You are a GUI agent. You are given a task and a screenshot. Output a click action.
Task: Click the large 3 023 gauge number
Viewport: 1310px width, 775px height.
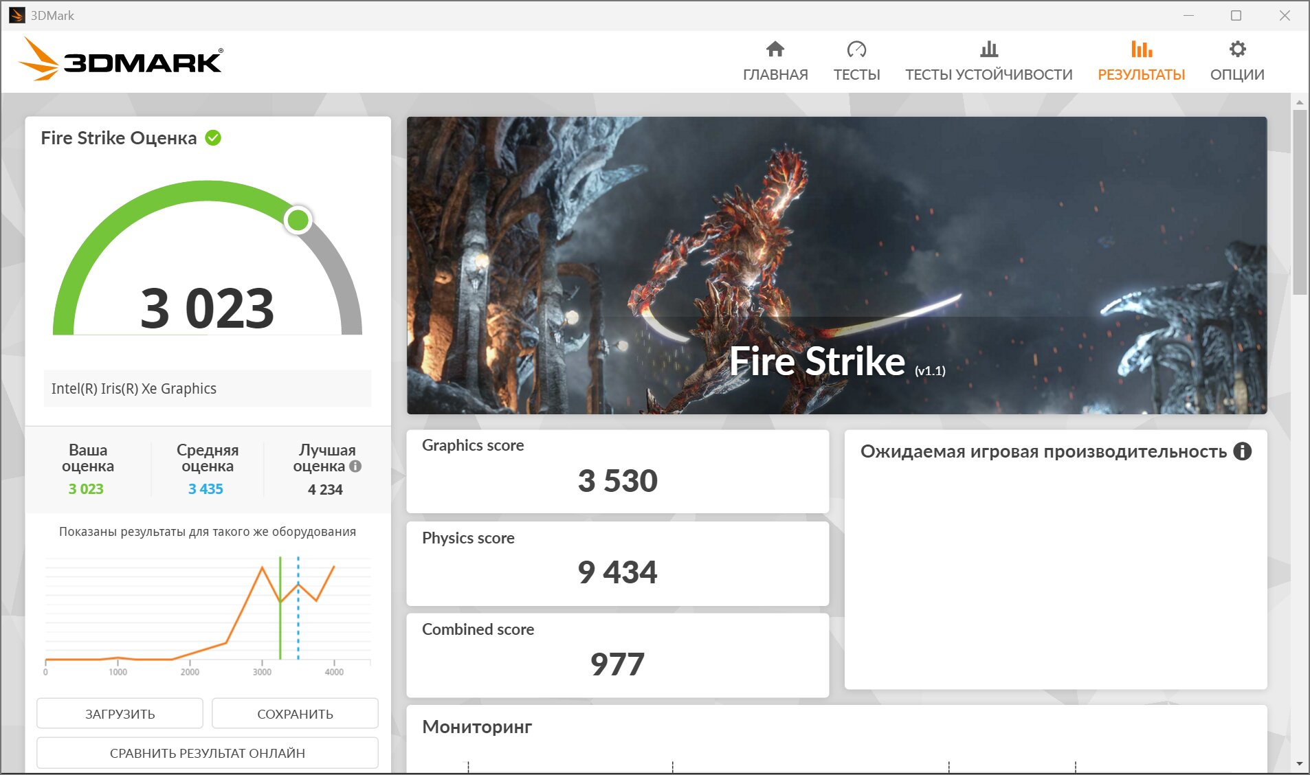point(208,308)
